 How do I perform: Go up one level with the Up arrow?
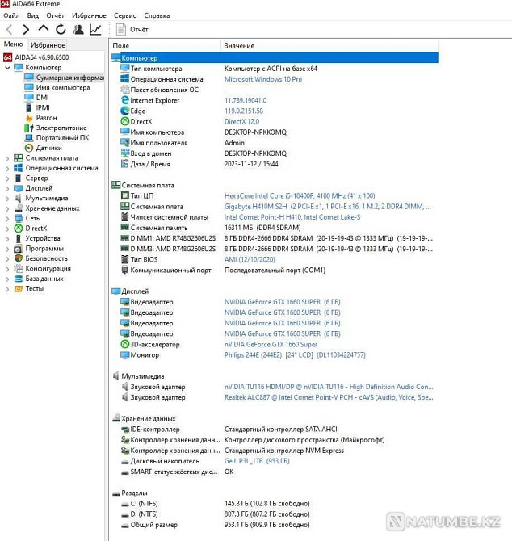43,29
